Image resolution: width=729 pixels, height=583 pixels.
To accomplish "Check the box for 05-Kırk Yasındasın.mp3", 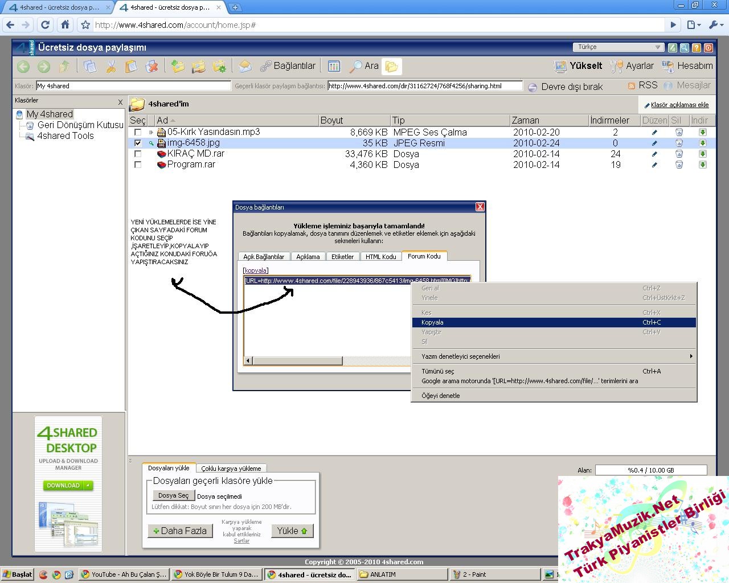I will pyautogui.click(x=138, y=132).
